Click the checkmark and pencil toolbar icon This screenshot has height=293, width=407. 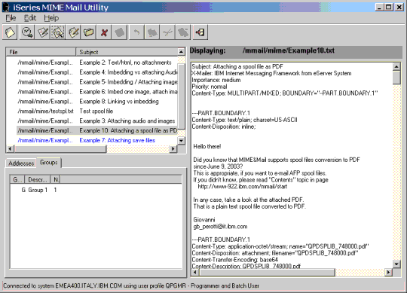pos(42,32)
